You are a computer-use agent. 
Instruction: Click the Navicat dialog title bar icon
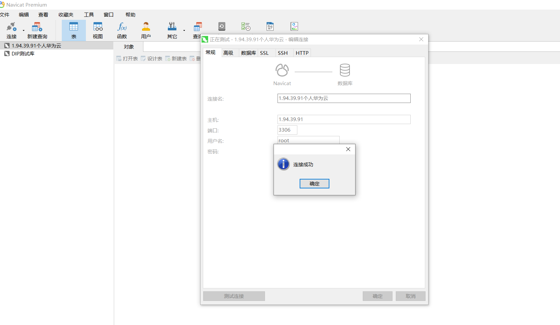[205, 40]
